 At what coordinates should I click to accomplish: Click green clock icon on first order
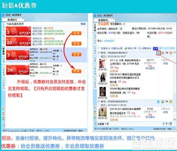click(x=163, y=53)
